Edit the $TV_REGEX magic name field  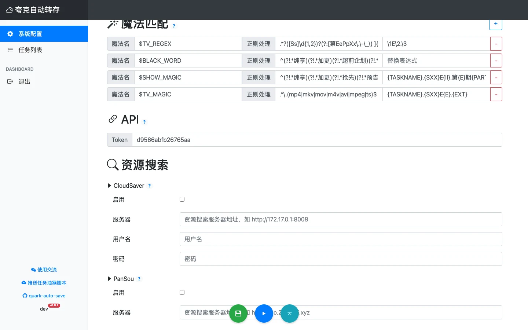(x=188, y=44)
